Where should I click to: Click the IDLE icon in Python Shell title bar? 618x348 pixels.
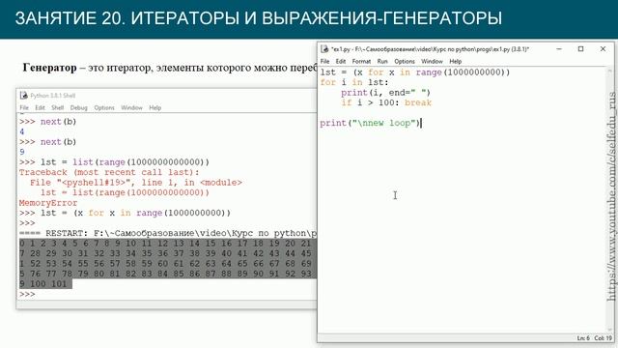tap(23, 96)
